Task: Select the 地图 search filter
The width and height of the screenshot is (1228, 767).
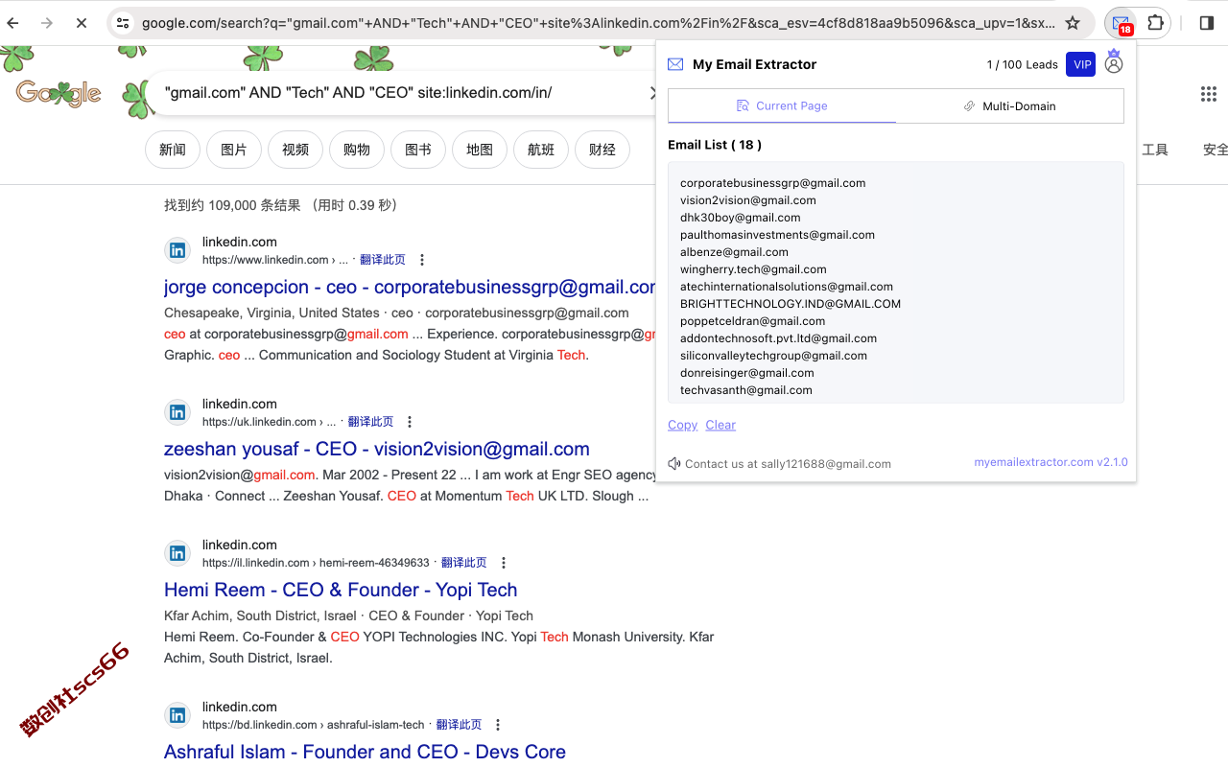Action: pyautogui.click(x=480, y=150)
